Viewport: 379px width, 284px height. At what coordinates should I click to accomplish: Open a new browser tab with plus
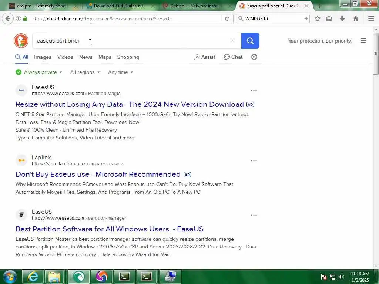(319, 6)
